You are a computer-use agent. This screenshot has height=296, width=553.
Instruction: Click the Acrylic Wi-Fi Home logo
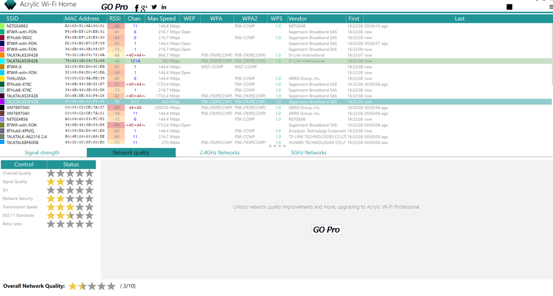pyautogui.click(x=9, y=6)
